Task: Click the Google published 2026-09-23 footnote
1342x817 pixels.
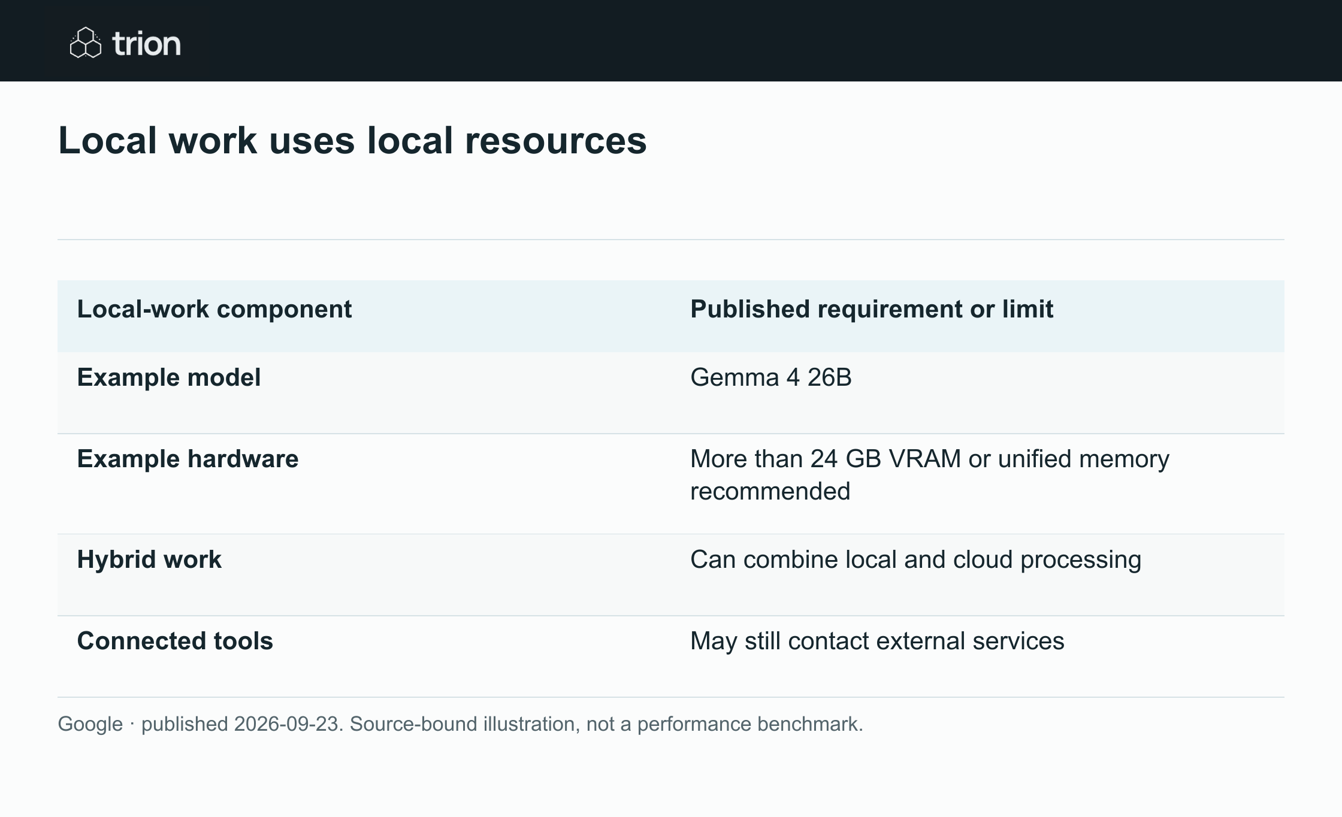Action: pyautogui.click(x=460, y=724)
